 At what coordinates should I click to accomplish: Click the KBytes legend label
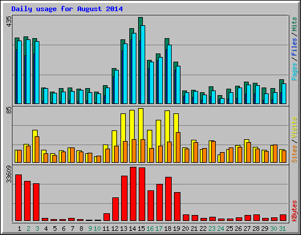[x=294, y=211]
